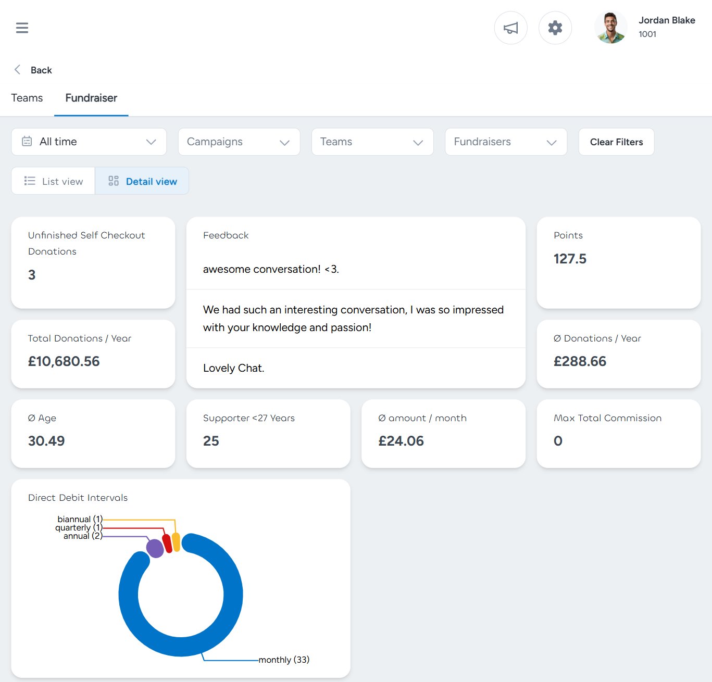Click the Clear Filters button
This screenshot has width=712, height=682.
[616, 142]
